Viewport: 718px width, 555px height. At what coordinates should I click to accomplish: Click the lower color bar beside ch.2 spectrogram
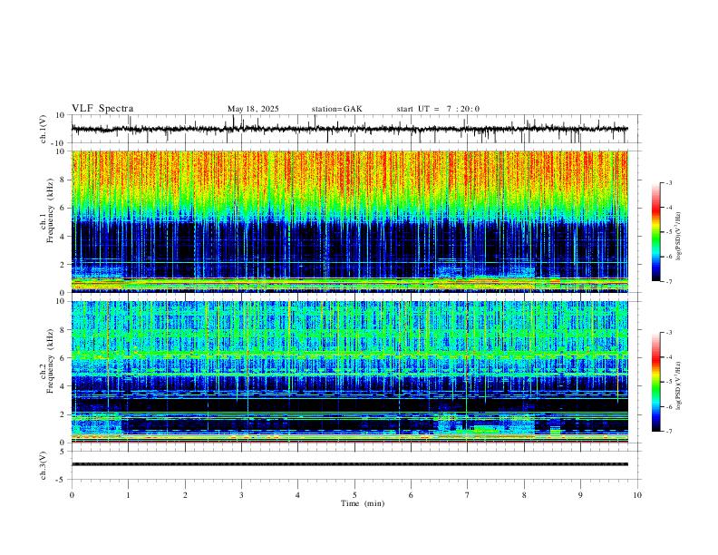point(655,382)
